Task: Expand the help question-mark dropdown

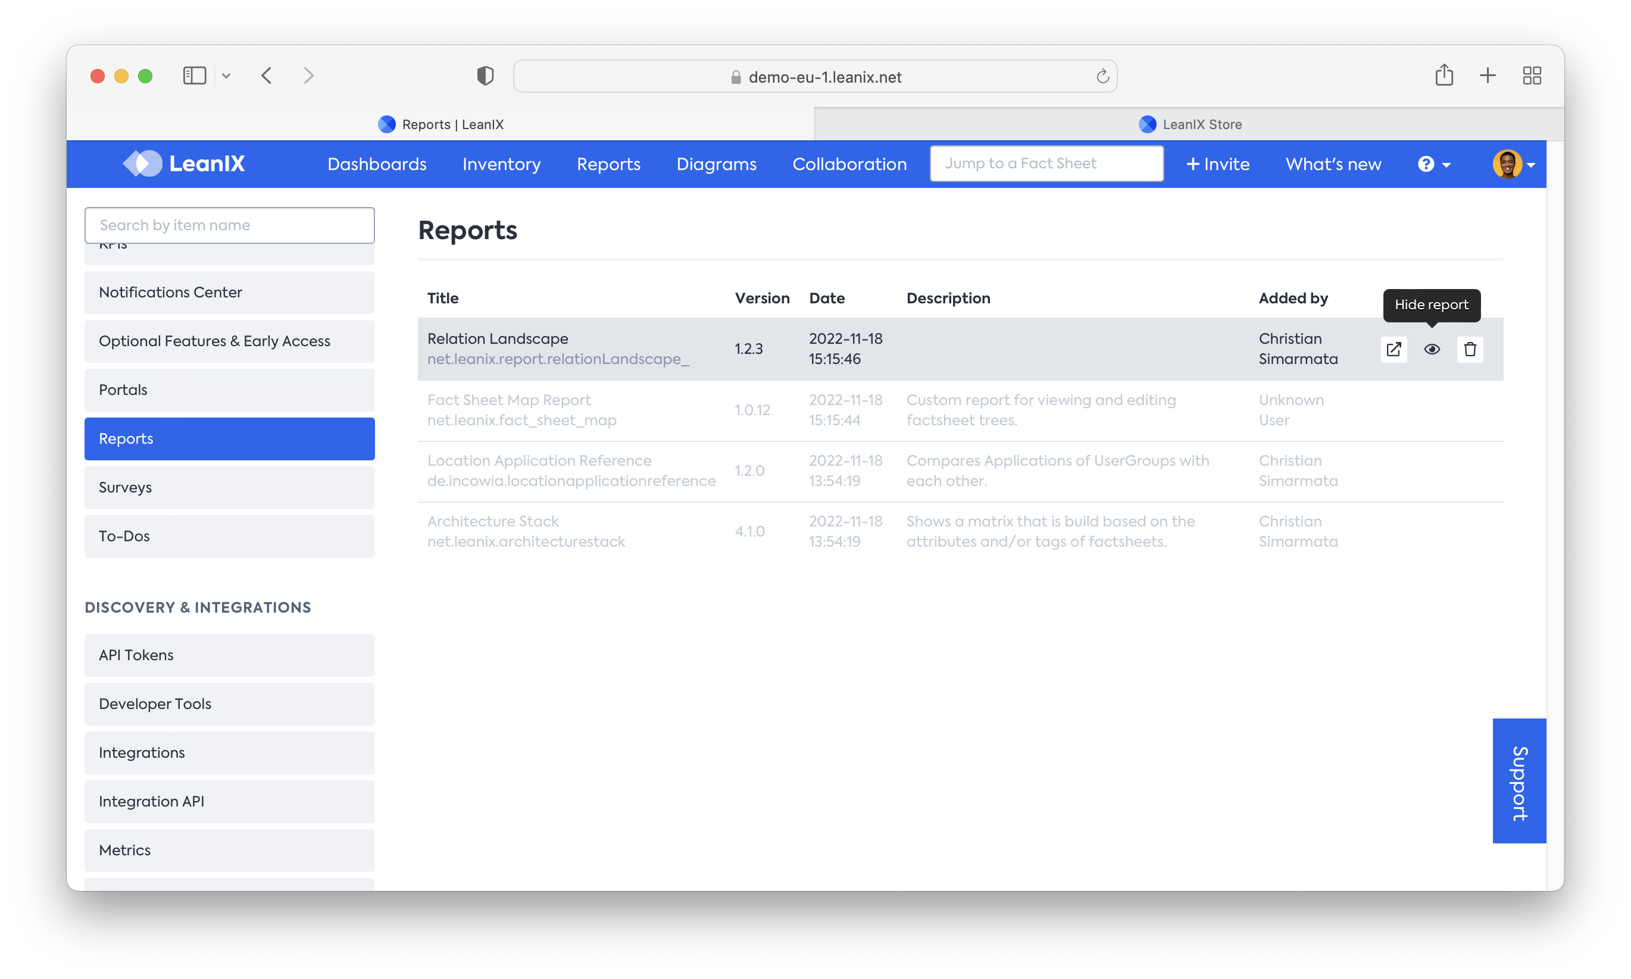Action: [x=1433, y=164]
